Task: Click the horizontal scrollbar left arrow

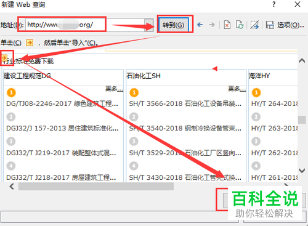Action: point(12,187)
